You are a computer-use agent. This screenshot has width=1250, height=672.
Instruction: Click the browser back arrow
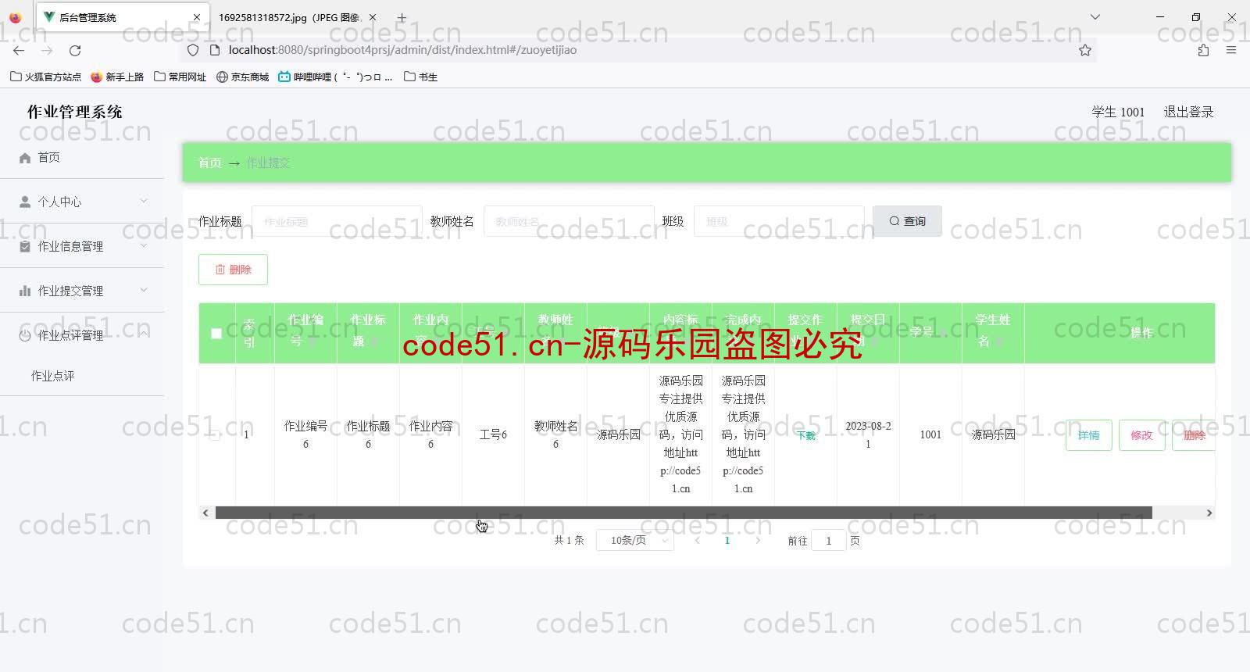click(x=19, y=50)
